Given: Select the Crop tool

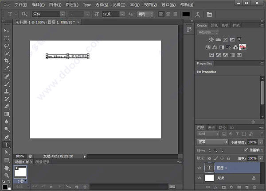Looking at the screenshot, I should [x=7, y=61].
